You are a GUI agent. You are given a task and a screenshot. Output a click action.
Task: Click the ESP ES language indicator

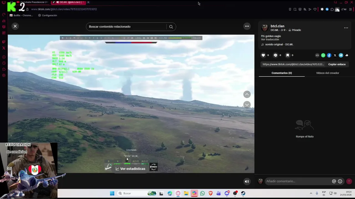click(x=324, y=193)
